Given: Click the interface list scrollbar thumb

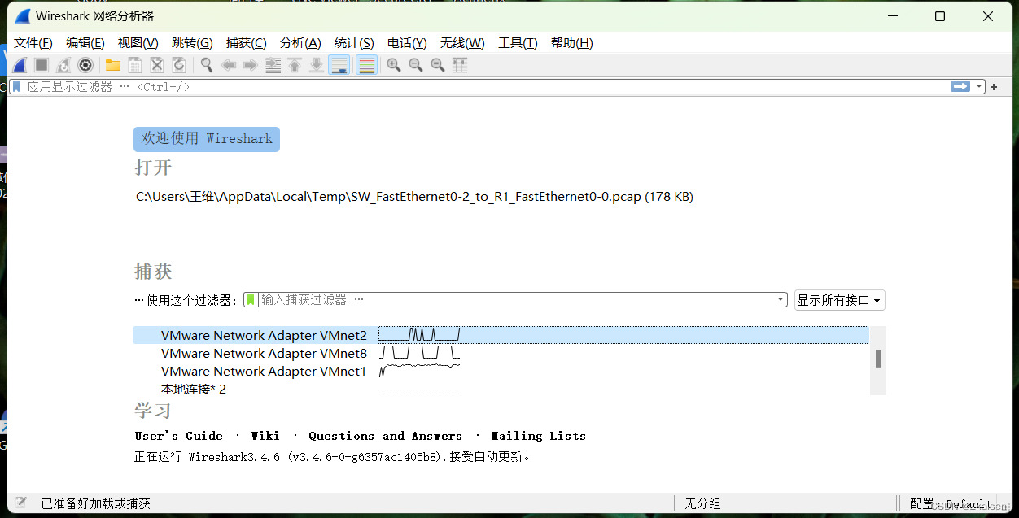Looking at the screenshot, I should click(x=878, y=359).
